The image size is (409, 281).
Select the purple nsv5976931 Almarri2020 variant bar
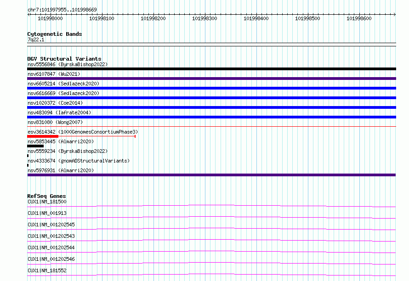[x=211, y=175]
